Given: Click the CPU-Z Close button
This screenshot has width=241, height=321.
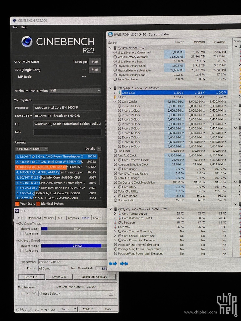Looking at the screenshot, I should tap(108, 309).
